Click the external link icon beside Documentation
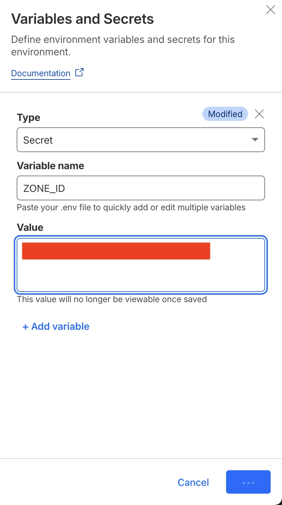 [80, 73]
